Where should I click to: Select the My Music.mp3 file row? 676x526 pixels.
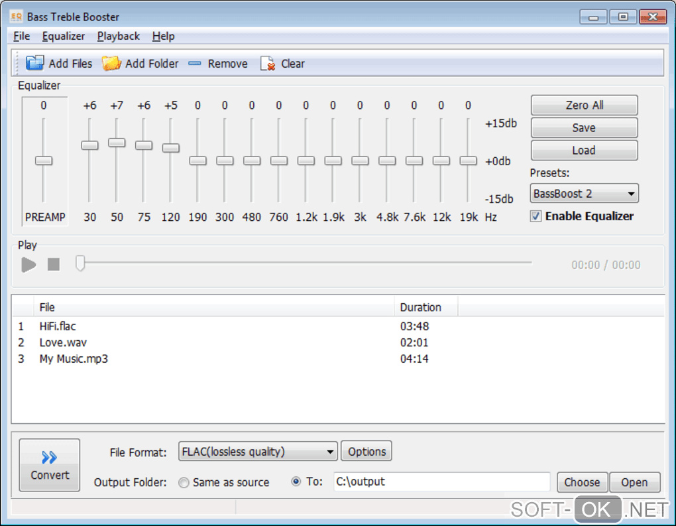coord(338,359)
